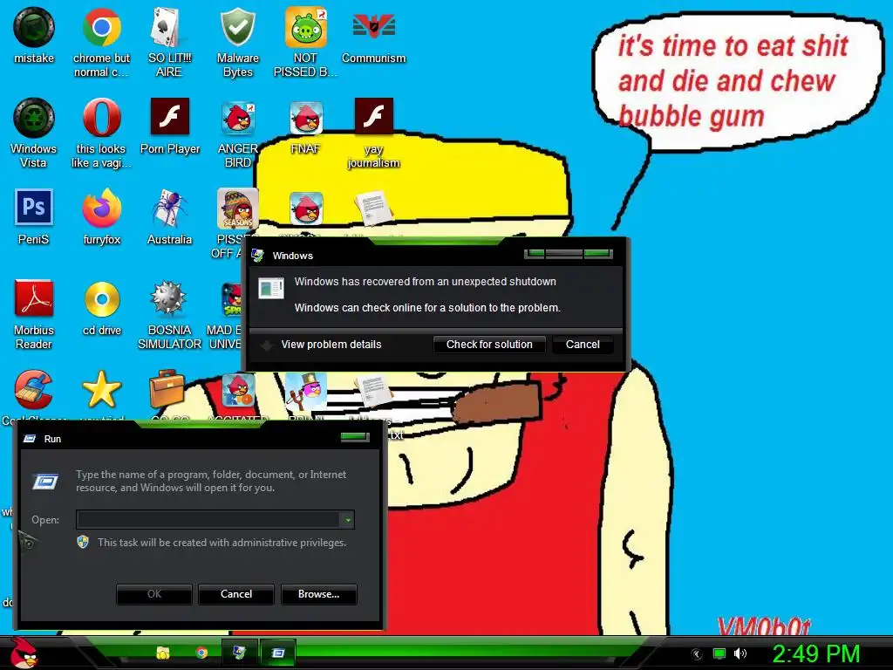Viewport: 893px width, 670px height.
Task: Show hidden tray icons arrow
Action: [x=696, y=653]
